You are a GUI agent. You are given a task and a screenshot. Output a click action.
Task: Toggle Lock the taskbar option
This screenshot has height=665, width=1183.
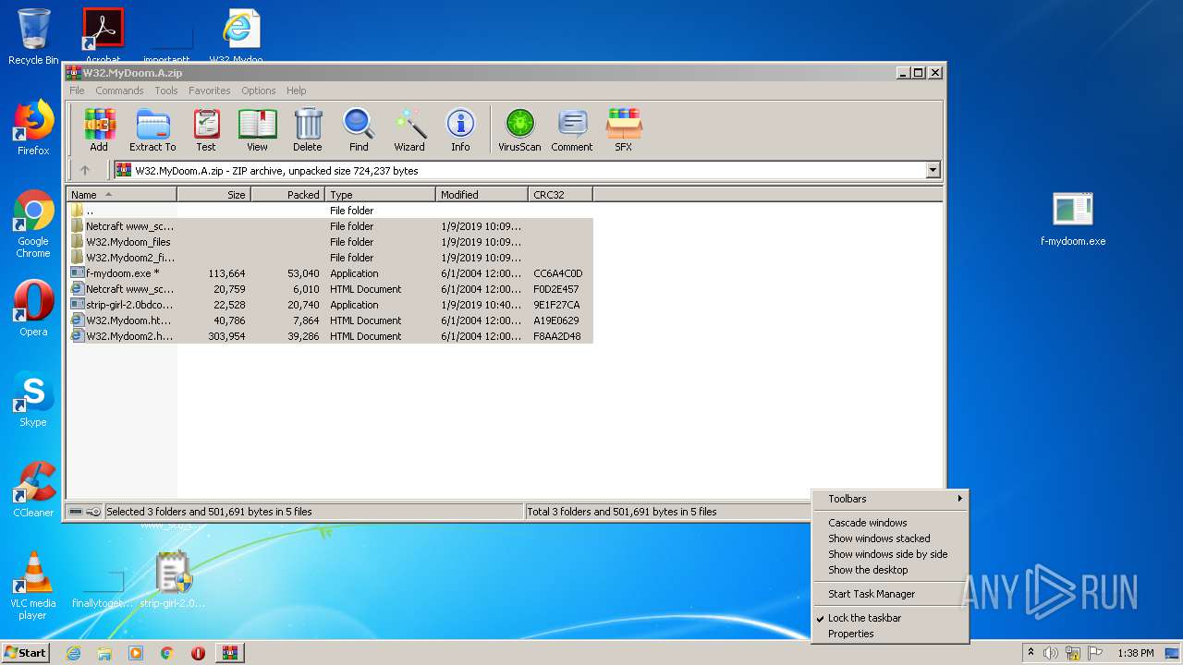(890, 618)
